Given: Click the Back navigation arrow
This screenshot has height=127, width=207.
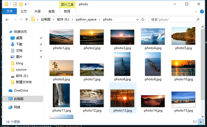Looking at the screenshot, I should point(7,20).
